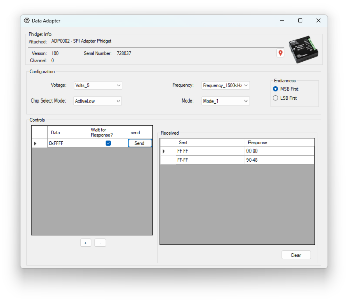Click the Sent column header
348x303 pixels.
pyautogui.click(x=210, y=143)
